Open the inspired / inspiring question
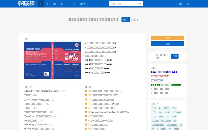Screen dimensions: 208x130 click(x=42, y=91)
